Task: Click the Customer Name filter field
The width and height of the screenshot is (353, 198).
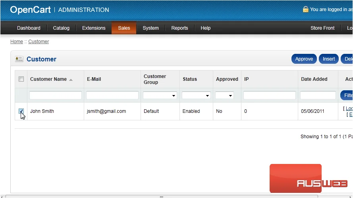Action: coord(55,95)
